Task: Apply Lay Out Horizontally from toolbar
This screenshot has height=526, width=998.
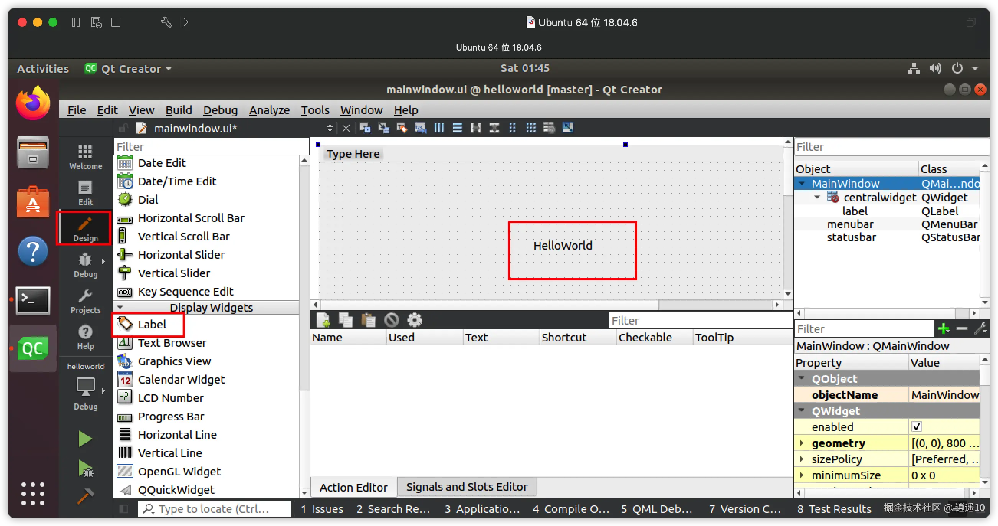Action: (438, 128)
